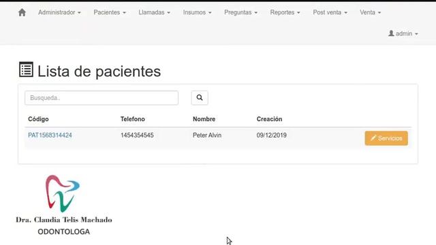
Task: Open patient link PAT1568314424
Action: 50,135
